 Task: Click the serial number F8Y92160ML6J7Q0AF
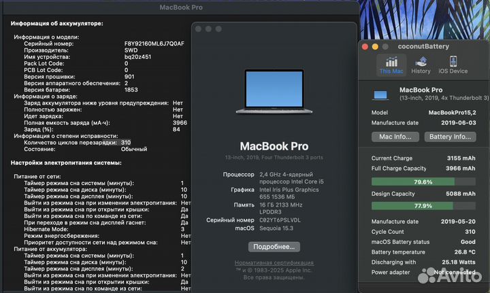(x=154, y=44)
